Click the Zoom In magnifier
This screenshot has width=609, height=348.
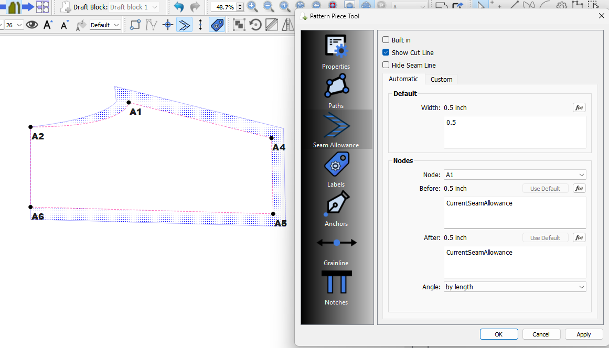(252, 7)
